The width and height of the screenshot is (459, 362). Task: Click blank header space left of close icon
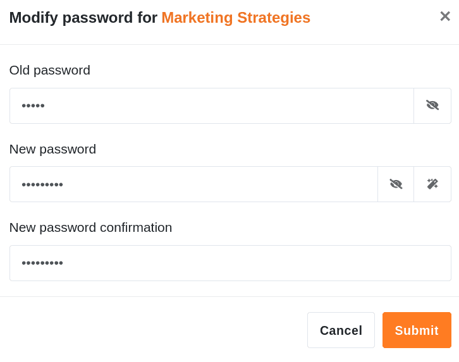[379, 18]
